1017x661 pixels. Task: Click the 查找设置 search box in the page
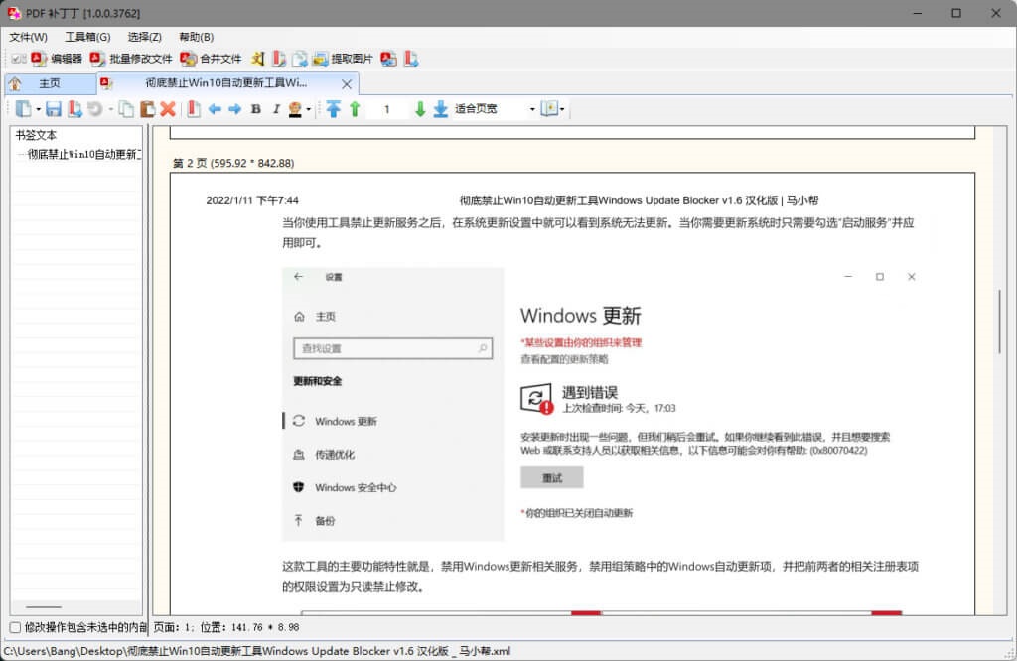click(392, 348)
